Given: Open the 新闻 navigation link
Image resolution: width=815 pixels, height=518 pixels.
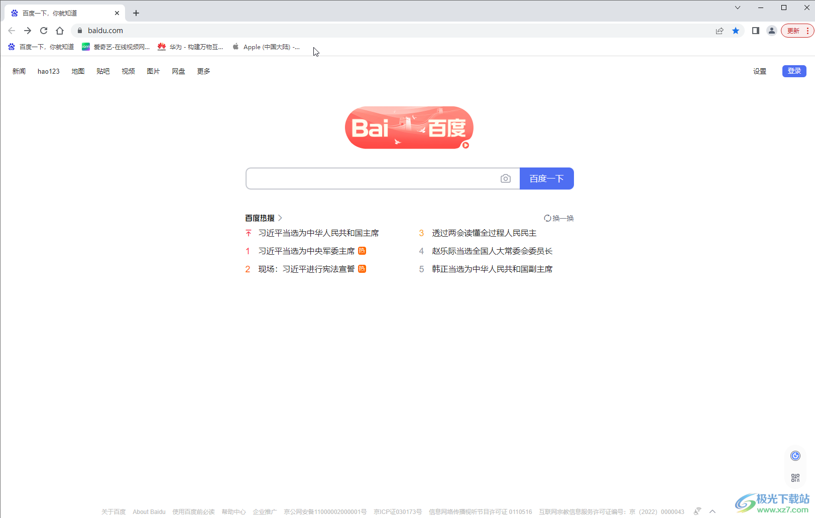Looking at the screenshot, I should [19, 71].
